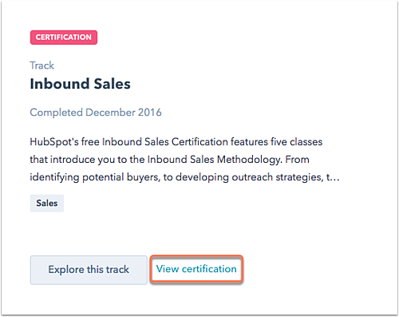399x317 pixels.
Task: Click the word Sales in the heading
Action: tap(112, 84)
